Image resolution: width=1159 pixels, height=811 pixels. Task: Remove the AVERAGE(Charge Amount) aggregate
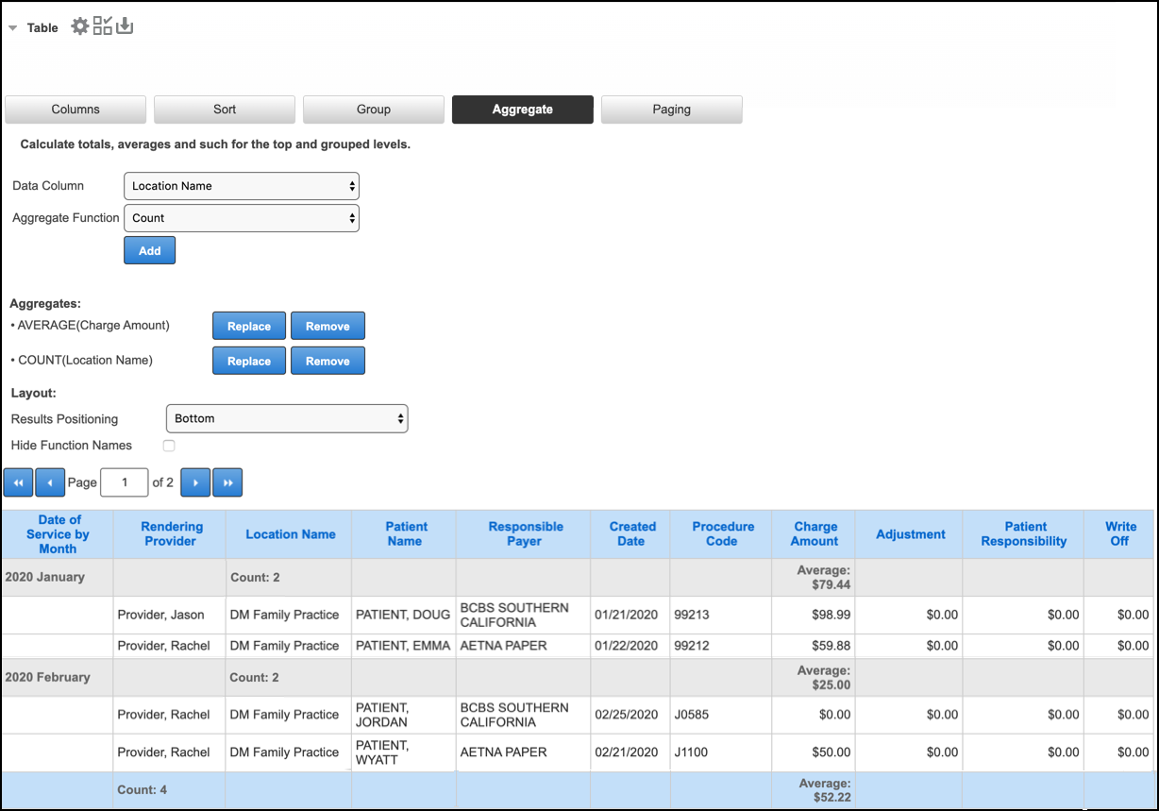(x=328, y=326)
